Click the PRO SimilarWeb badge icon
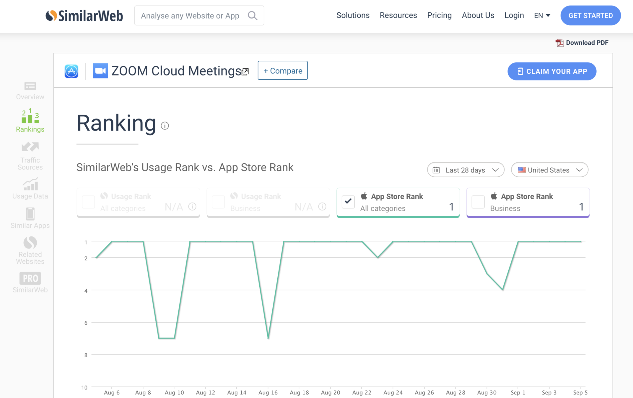 coord(30,278)
